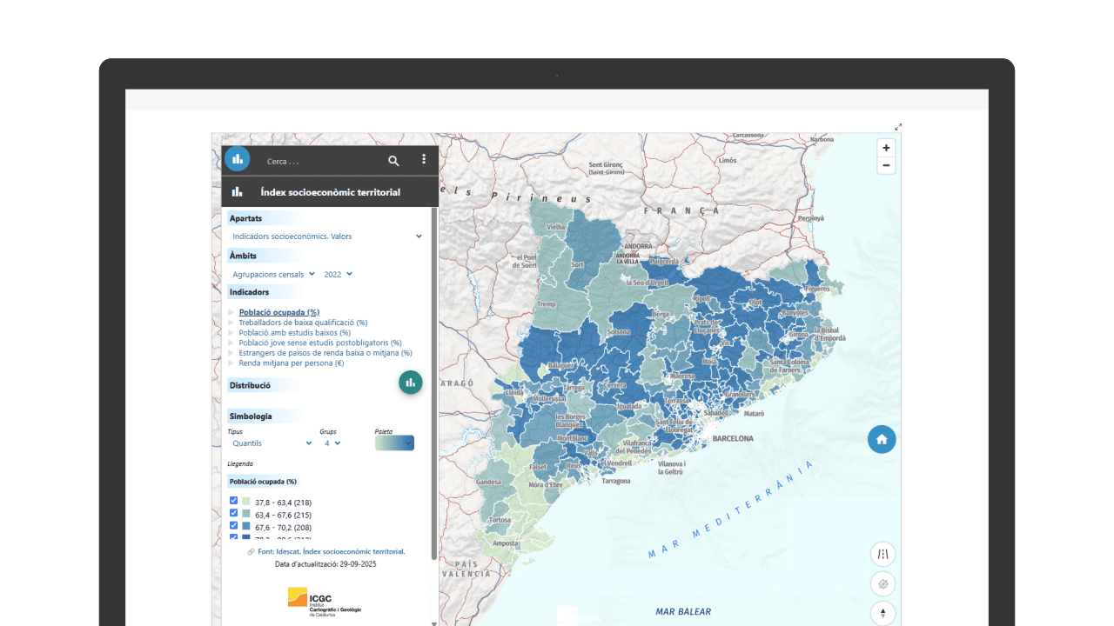1114x626 pixels.
Task: Click the blue home icon on the map
Action: point(882,439)
